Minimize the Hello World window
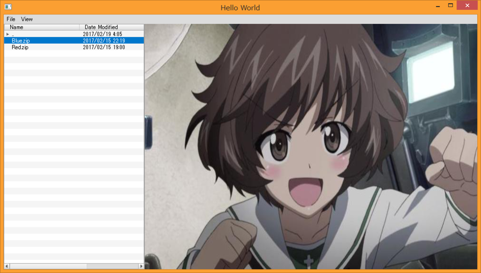This screenshot has height=273, width=481. 438,6
